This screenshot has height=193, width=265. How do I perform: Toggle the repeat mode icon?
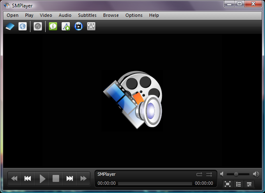199,174
